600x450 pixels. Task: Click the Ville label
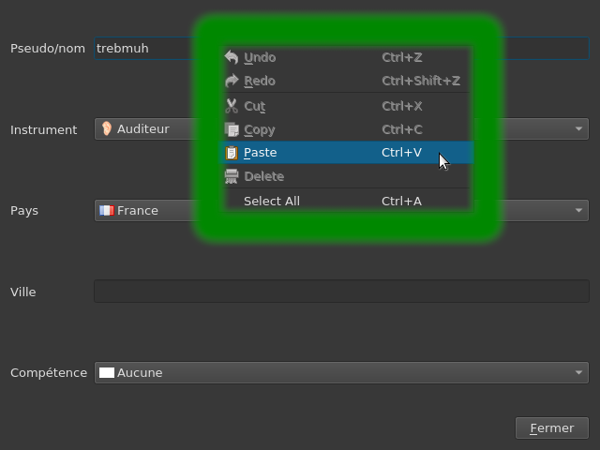(x=22, y=292)
